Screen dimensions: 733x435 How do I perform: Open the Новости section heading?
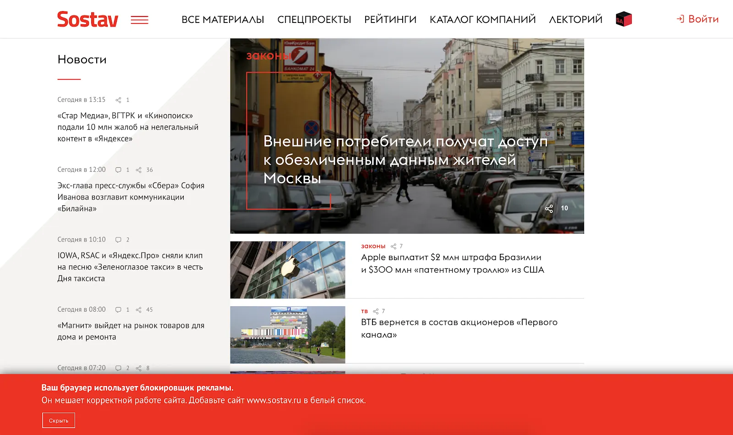(x=82, y=60)
